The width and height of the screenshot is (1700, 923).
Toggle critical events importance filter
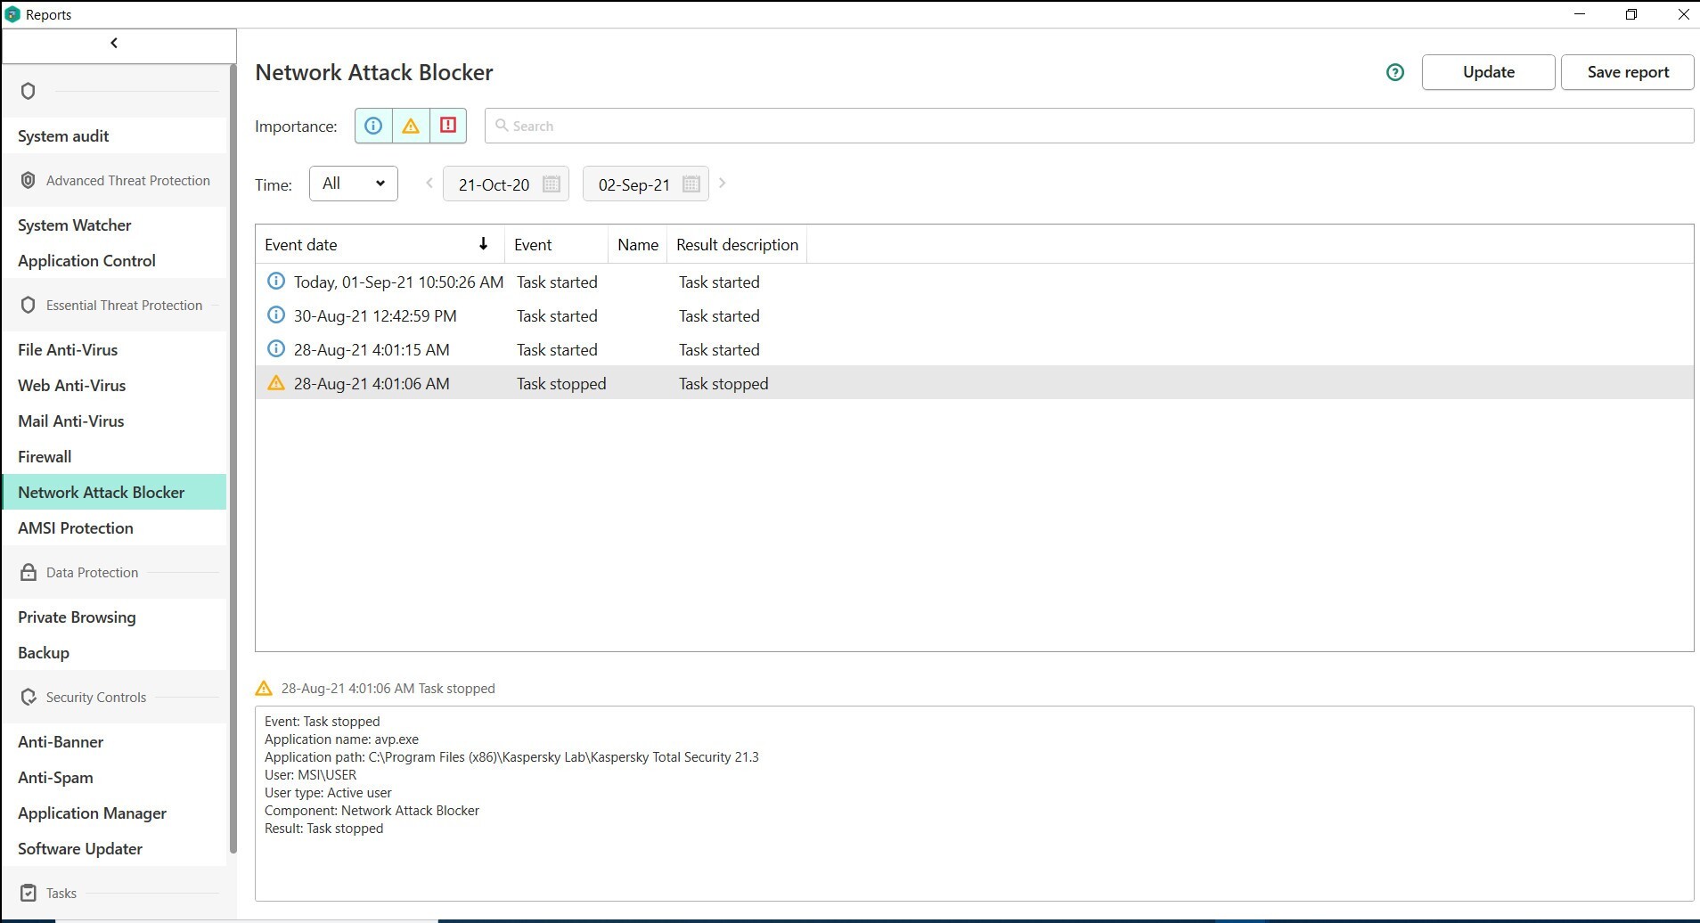pyautogui.click(x=448, y=126)
